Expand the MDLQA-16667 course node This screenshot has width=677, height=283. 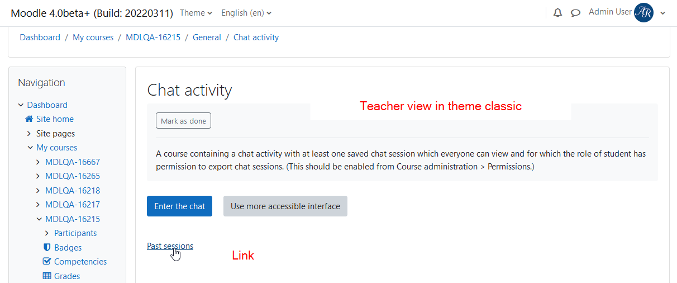[38, 162]
